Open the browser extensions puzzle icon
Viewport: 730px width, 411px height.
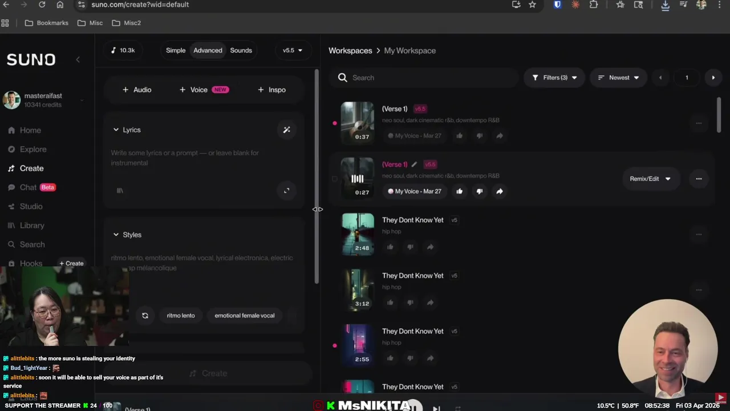click(x=594, y=5)
